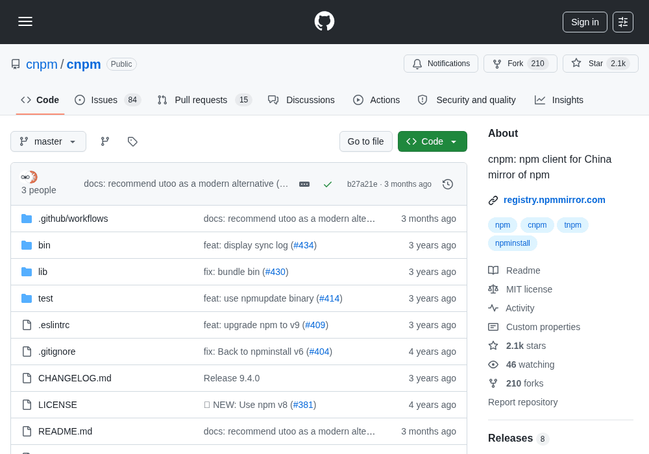Switch to the Issues tab
This screenshot has height=454, width=649.
(108, 100)
